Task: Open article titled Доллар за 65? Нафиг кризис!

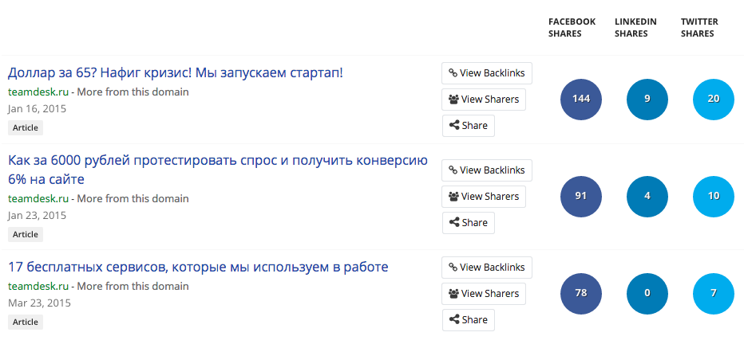Action: pos(176,73)
